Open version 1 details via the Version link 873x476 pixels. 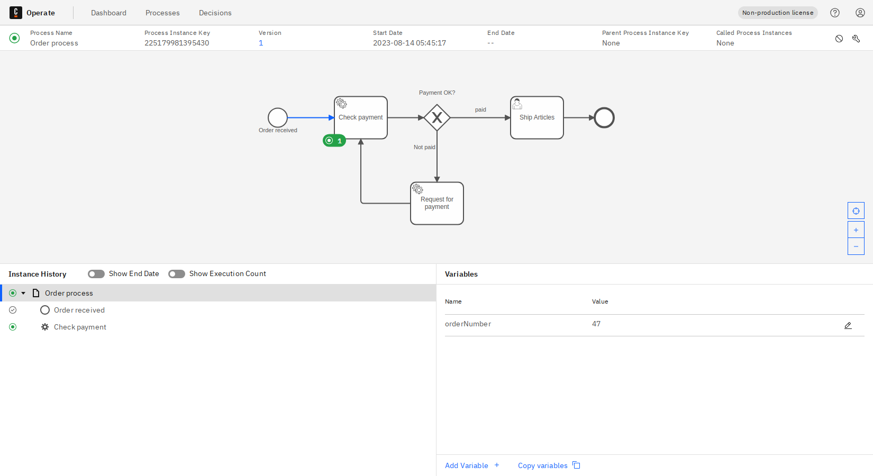pos(260,43)
